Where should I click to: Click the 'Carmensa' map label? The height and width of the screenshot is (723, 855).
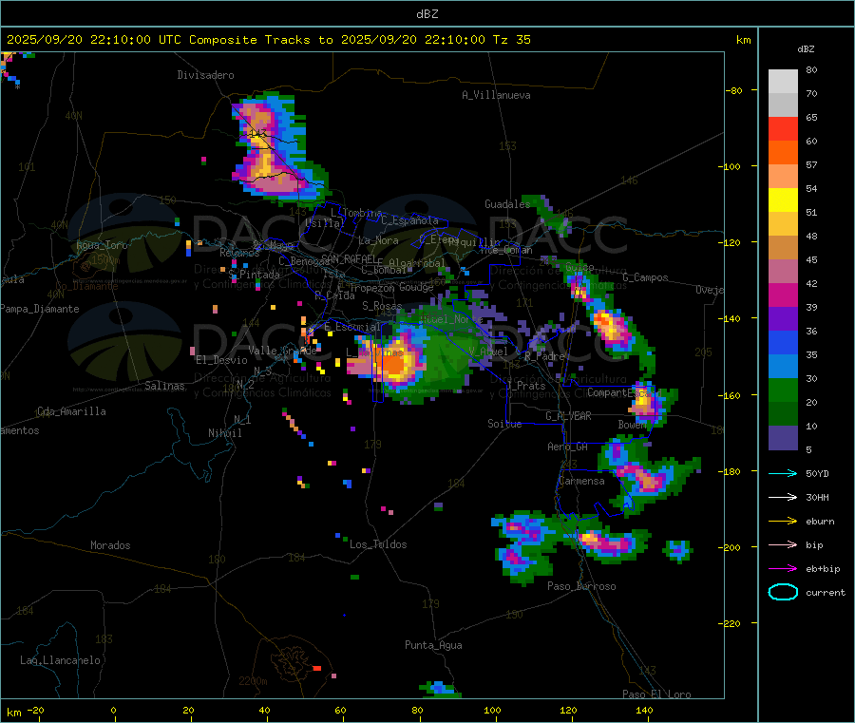click(581, 481)
